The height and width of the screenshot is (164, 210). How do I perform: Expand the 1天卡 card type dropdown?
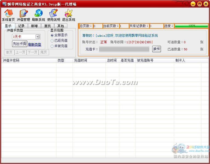click(38, 37)
